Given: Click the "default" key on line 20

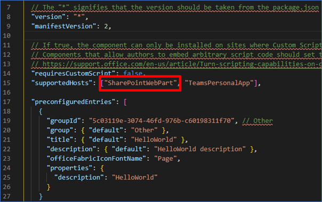Looking at the screenshot, I should (106, 130).
